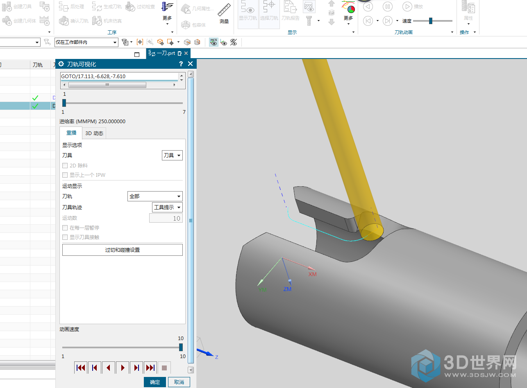Viewport: 527px width, 388px height.
Task: Click the 确认刀轨 (Verify Toolpath) icon
Action: pos(64,20)
